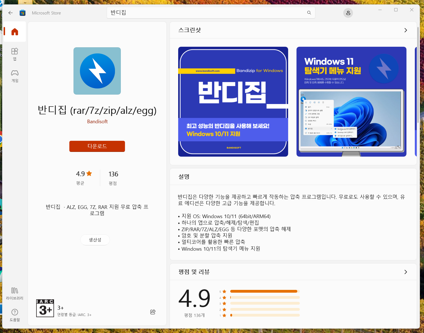Screen dimensions: 424x333
Task: Close the Microsoft Store window
Action: point(412,10)
